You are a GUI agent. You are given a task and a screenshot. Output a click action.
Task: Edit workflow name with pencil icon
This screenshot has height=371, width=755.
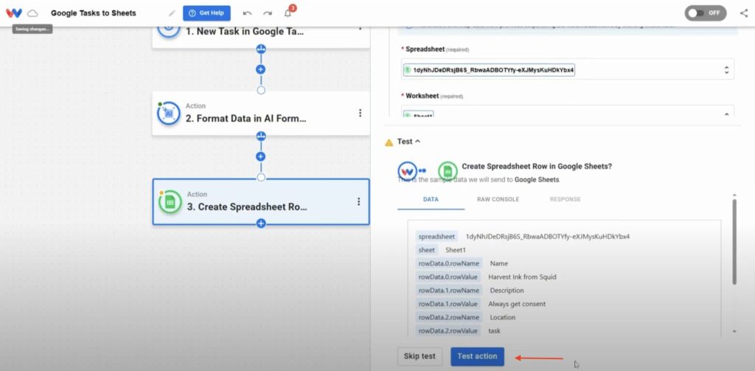[x=172, y=13]
